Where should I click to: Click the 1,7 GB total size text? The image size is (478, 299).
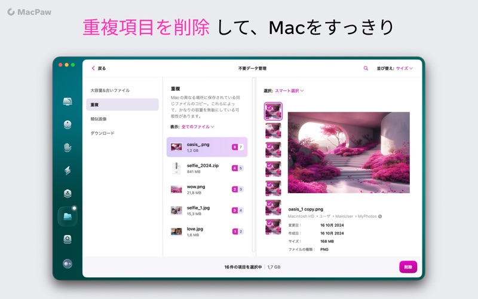pos(274,267)
